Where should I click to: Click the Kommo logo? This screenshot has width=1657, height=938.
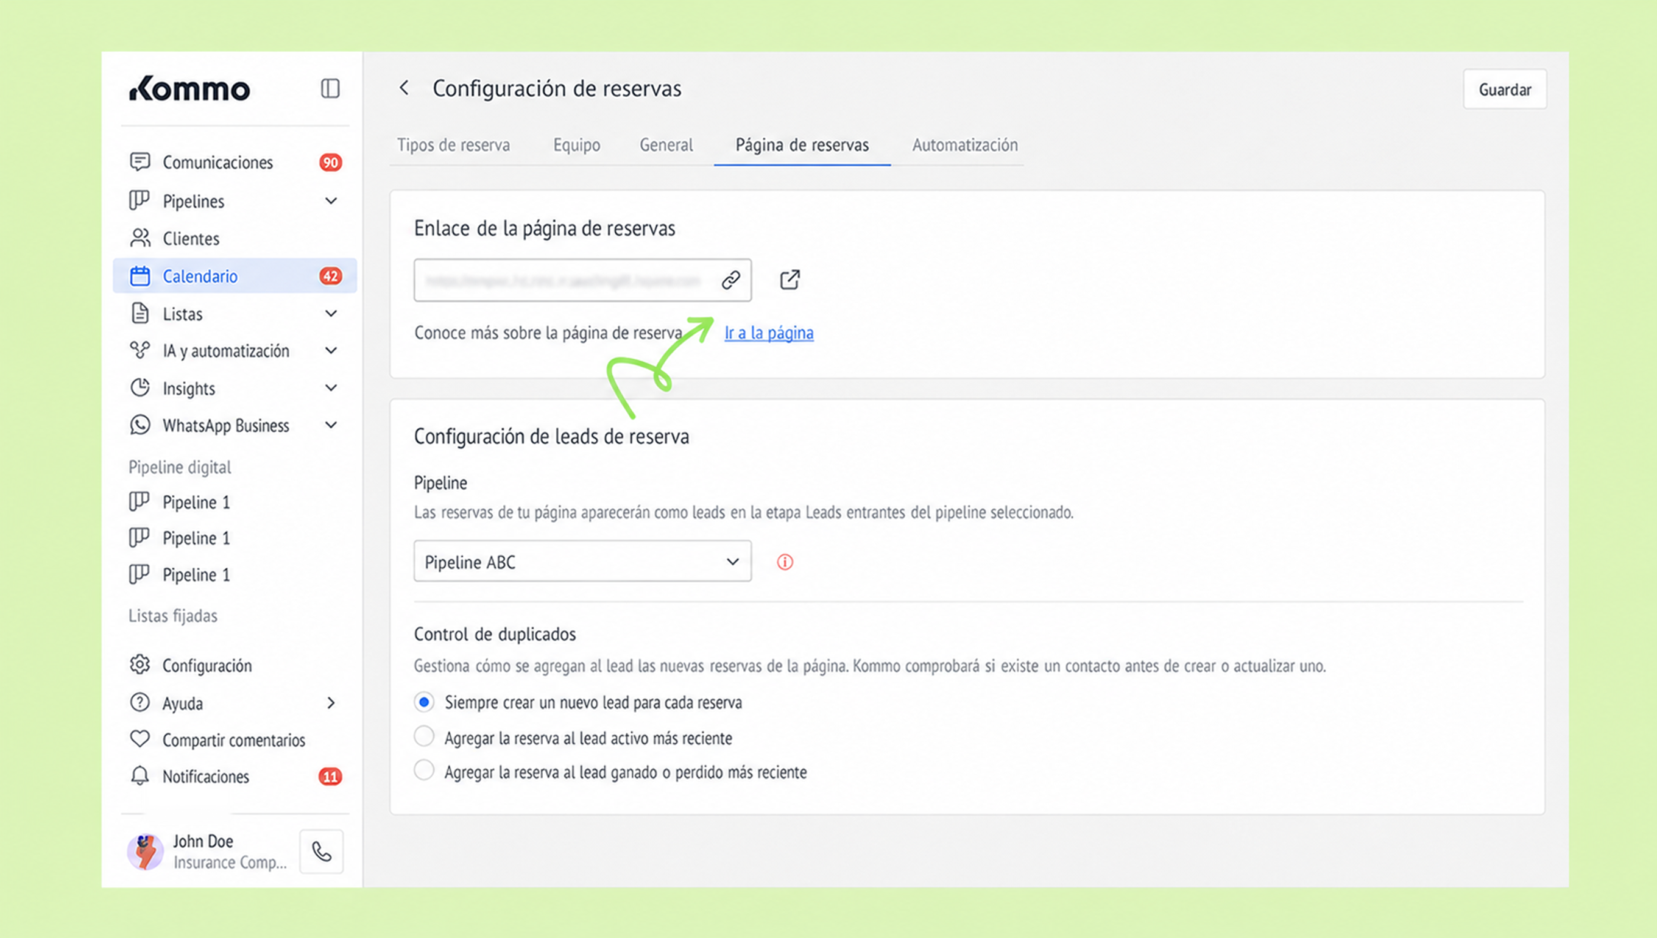click(x=189, y=89)
